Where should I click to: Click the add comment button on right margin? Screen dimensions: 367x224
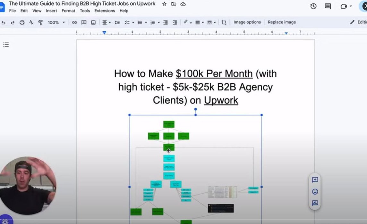[x=315, y=180]
